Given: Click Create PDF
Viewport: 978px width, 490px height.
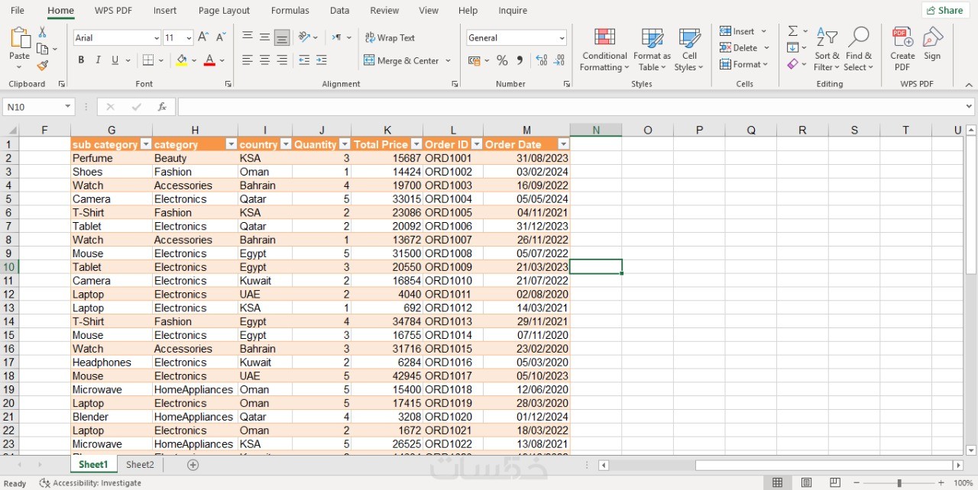Looking at the screenshot, I should [x=902, y=50].
